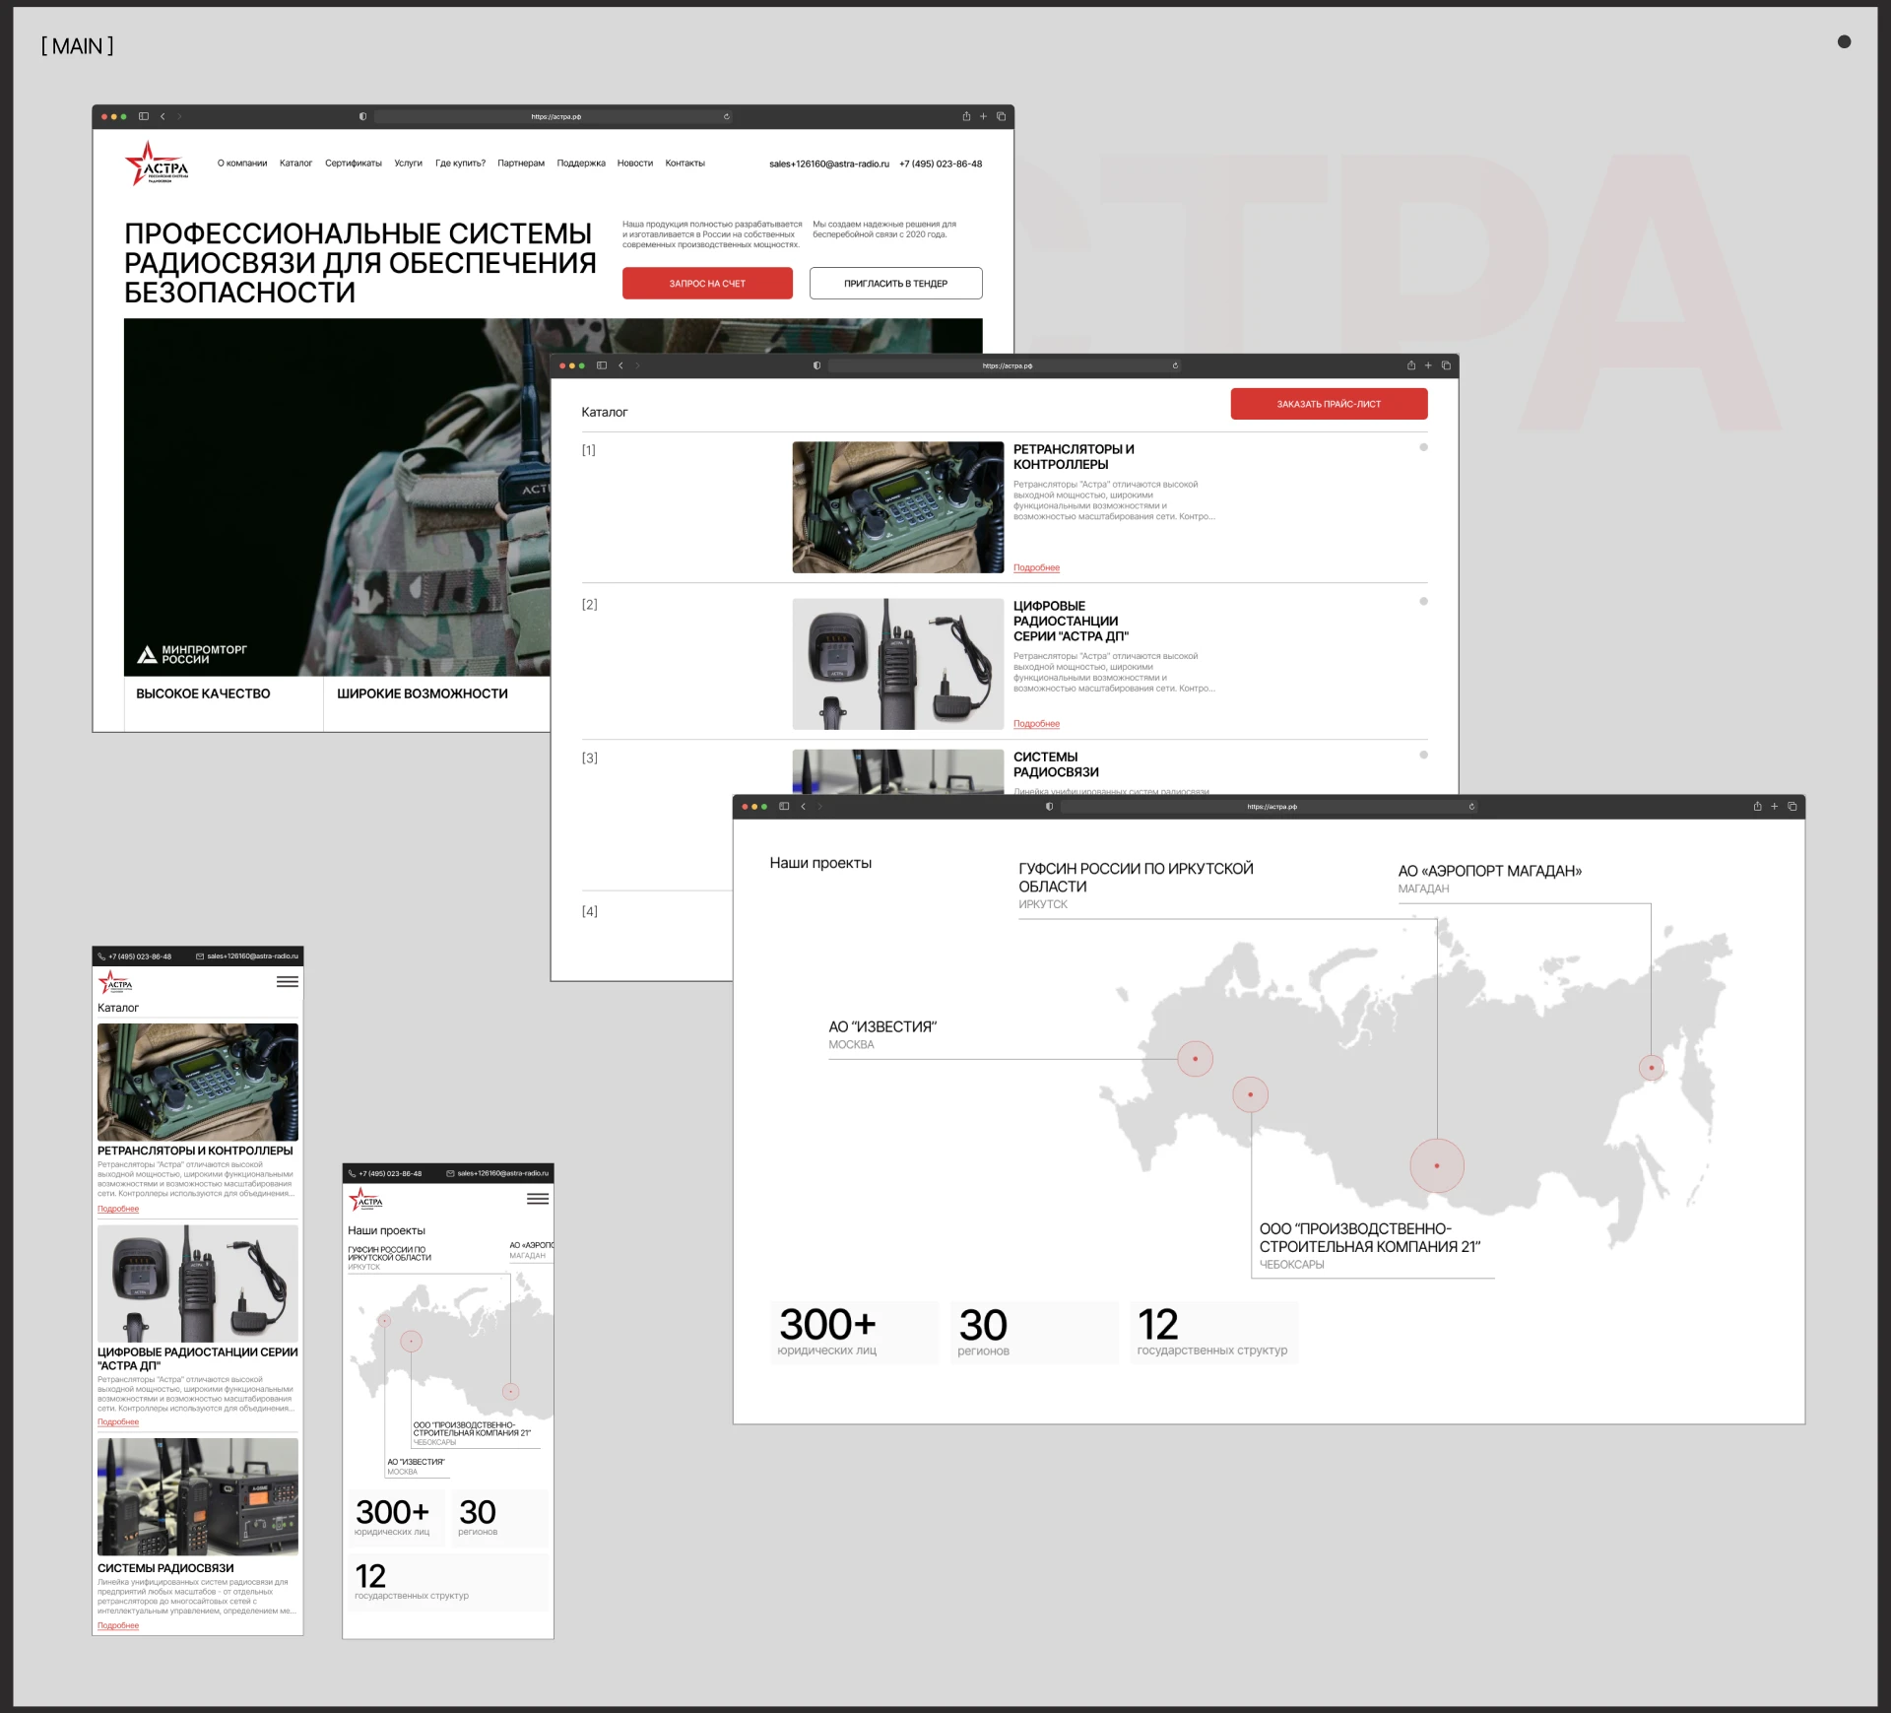Image resolution: width=1891 pixels, height=1713 pixels.
Task: Click new tab plus icon in catalog browser
Action: tap(1428, 365)
